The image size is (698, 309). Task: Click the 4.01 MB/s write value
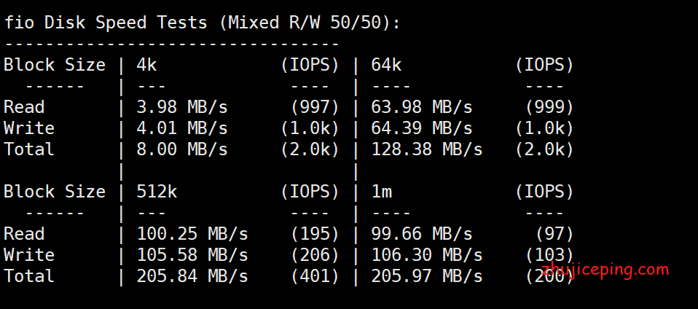coord(182,128)
